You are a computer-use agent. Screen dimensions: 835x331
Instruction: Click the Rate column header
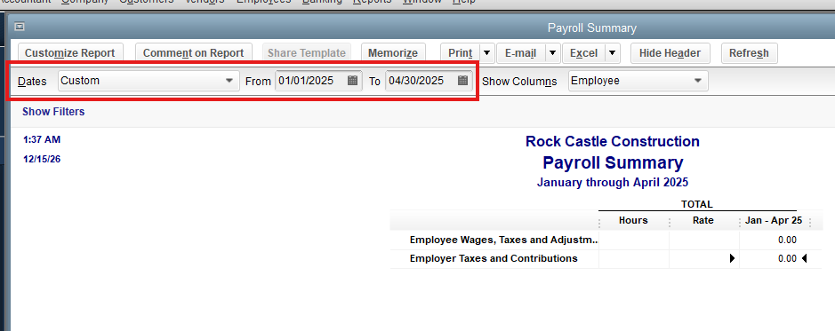coord(703,220)
